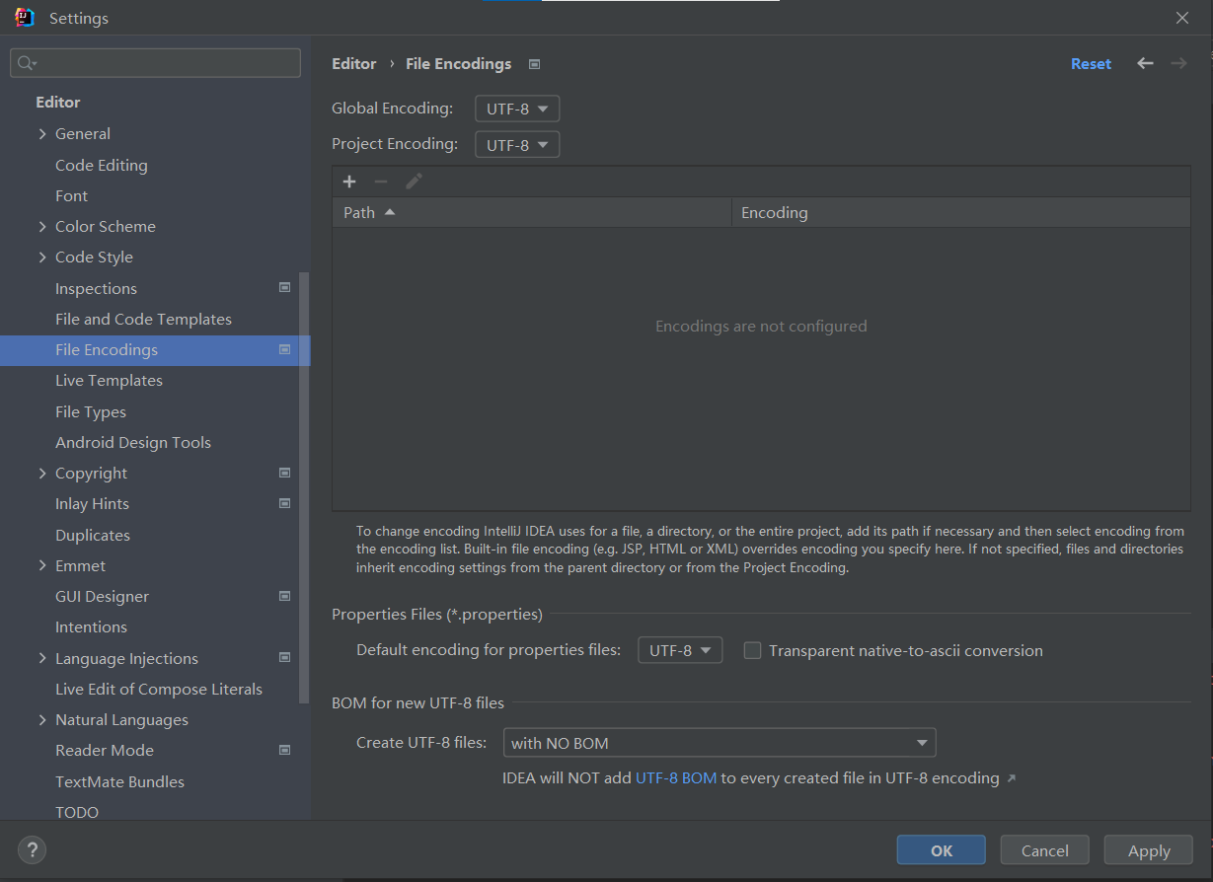
Task: Expand the Color Scheme node
Action: (42, 227)
